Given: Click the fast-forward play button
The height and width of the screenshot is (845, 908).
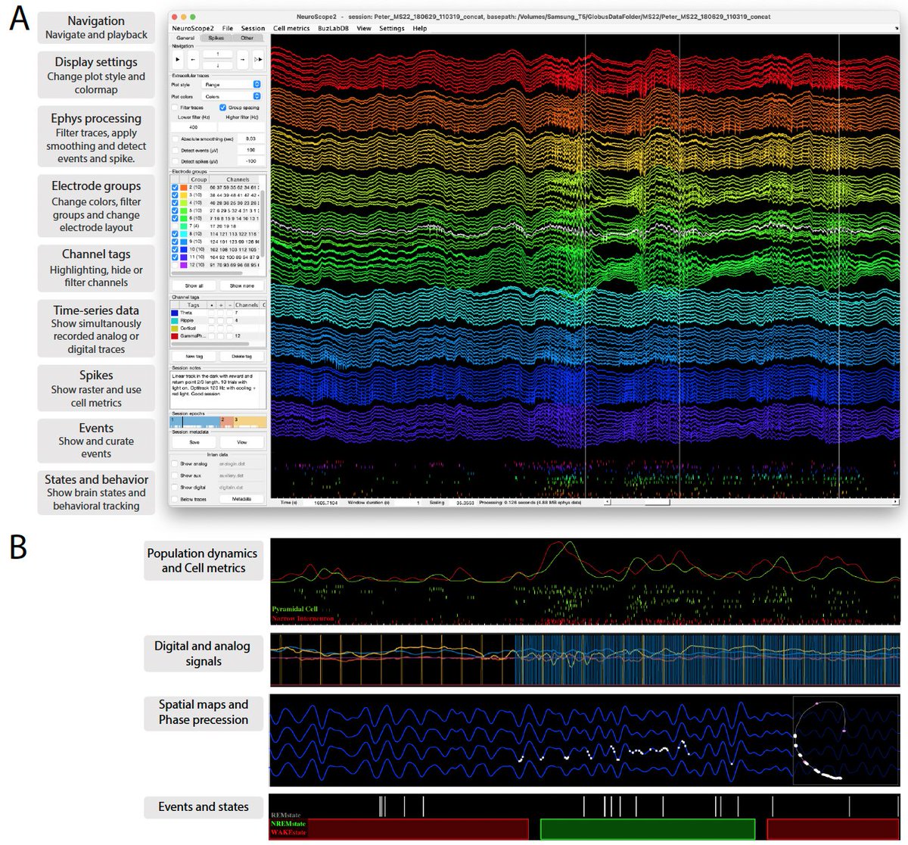Looking at the screenshot, I should pyautogui.click(x=258, y=60).
